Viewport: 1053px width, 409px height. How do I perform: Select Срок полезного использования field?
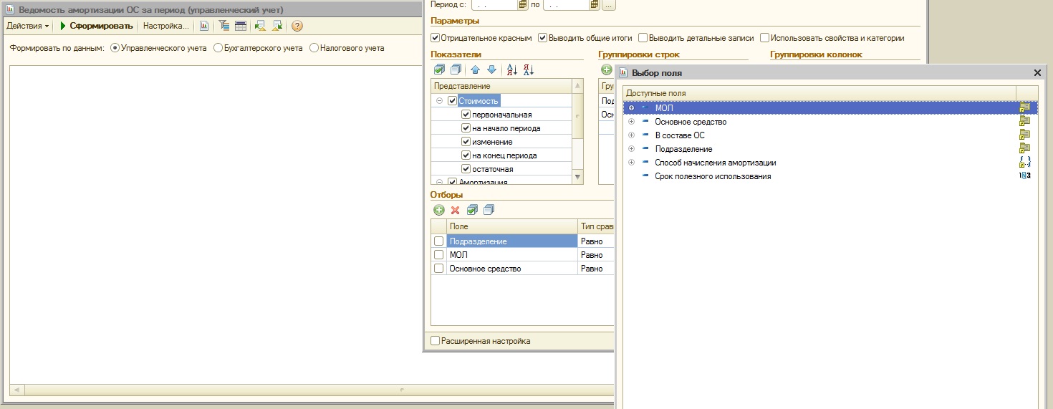point(713,176)
